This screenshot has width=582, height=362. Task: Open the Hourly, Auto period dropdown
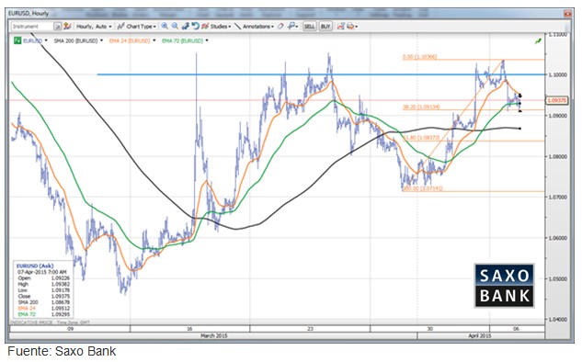pyautogui.click(x=94, y=27)
